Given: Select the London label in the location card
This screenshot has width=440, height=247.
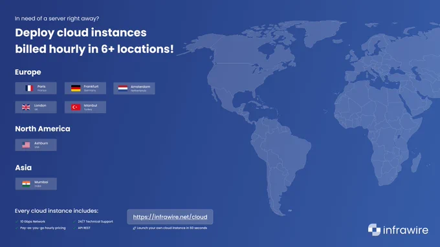Looking at the screenshot, I should point(40,106).
